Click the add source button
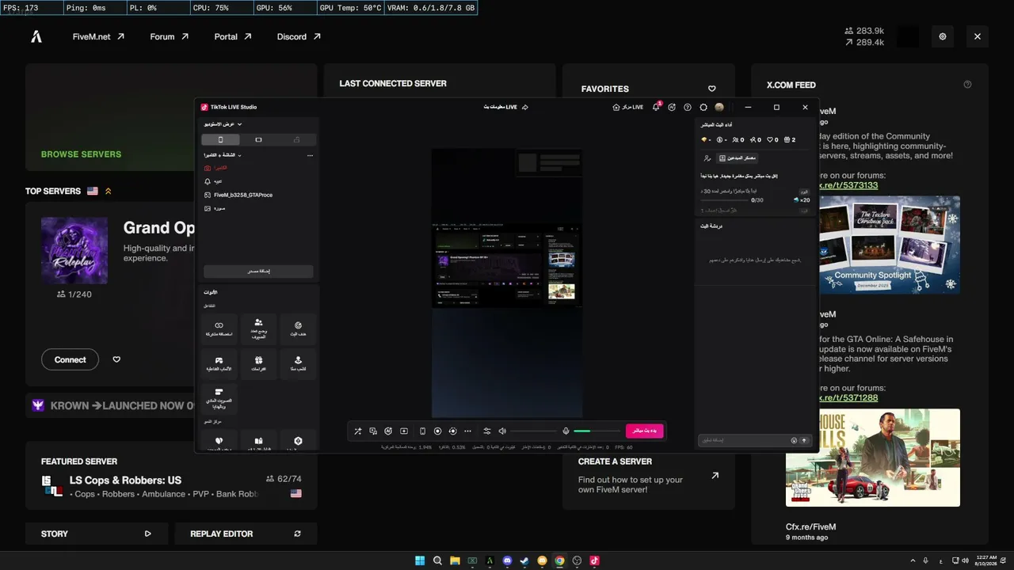 click(x=258, y=271)
